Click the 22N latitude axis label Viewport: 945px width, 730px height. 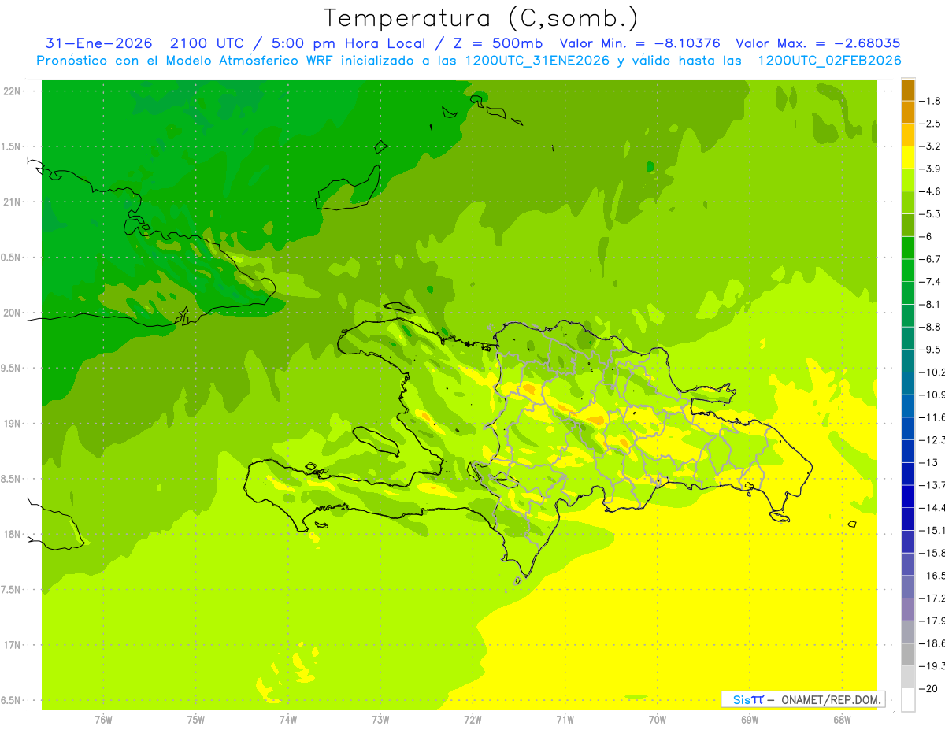(x=13, y=91)
